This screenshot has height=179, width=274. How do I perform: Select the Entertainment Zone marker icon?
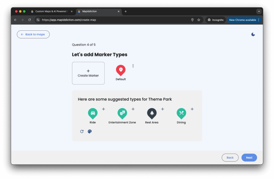[x=122, y=113]
